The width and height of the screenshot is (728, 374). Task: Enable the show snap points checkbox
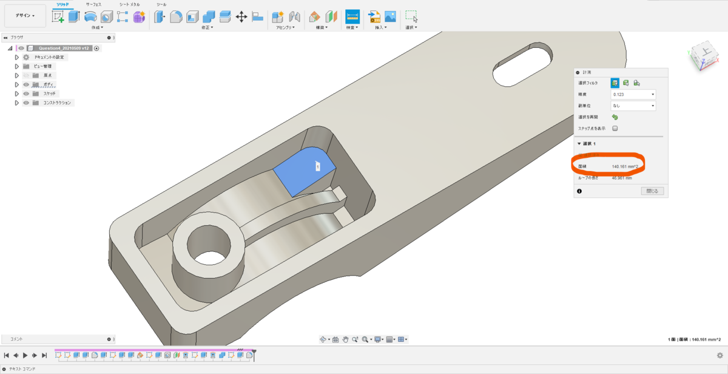click(x=615, y=128)
